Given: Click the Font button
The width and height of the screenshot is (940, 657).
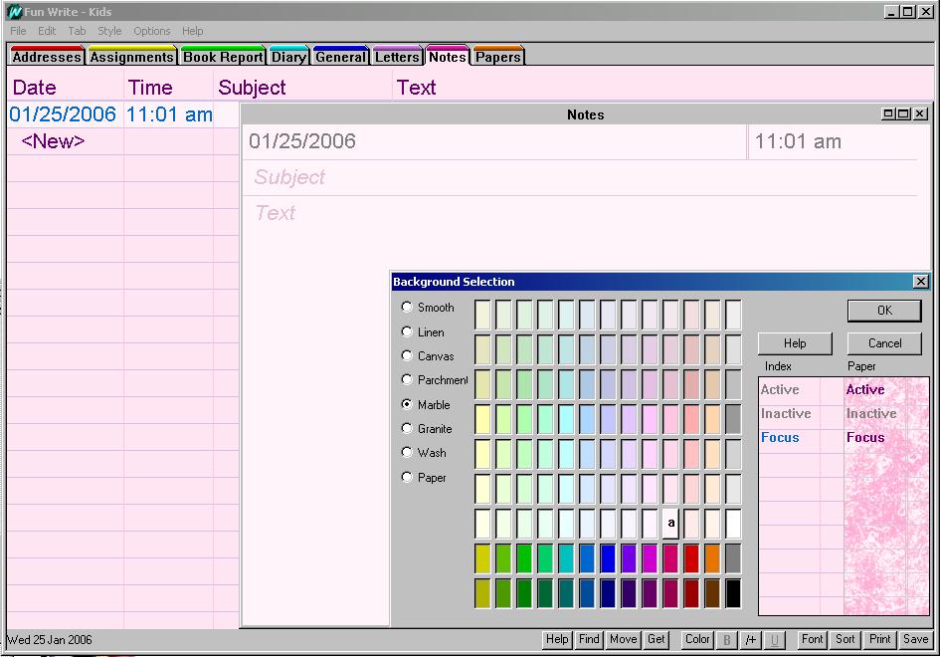Looking at the screenshot, I should pos(813,640).
